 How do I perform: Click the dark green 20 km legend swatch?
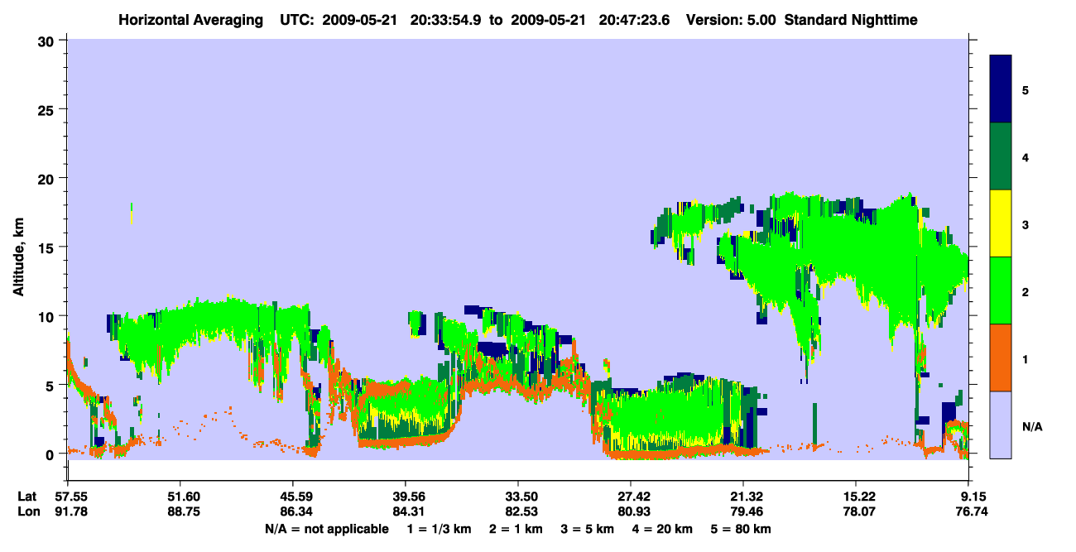coord(1001,156)
